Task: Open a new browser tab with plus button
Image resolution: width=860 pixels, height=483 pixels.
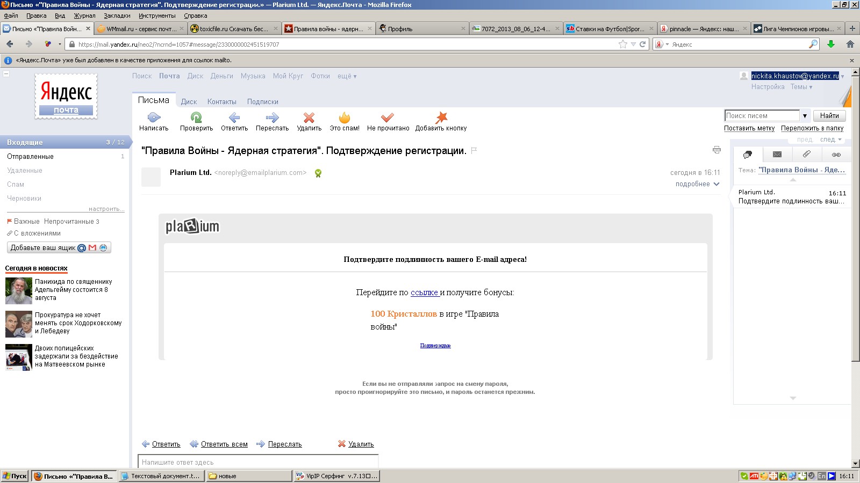Action: [852, 28]
